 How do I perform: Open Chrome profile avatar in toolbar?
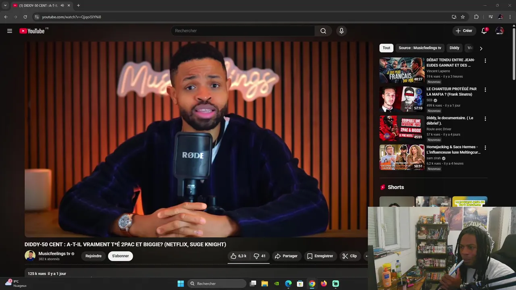pyautogui.click(x=500, y=17)
